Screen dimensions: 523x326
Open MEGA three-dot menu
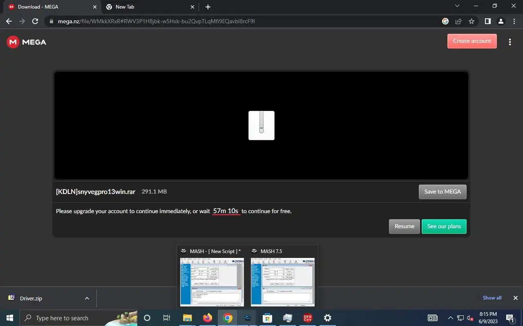(x=510, y=42)
